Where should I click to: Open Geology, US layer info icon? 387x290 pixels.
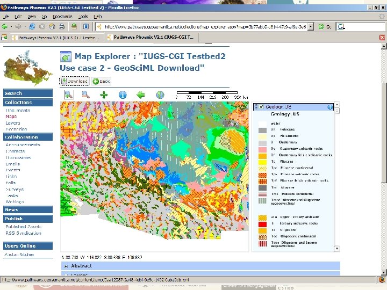tap(330, 107)
